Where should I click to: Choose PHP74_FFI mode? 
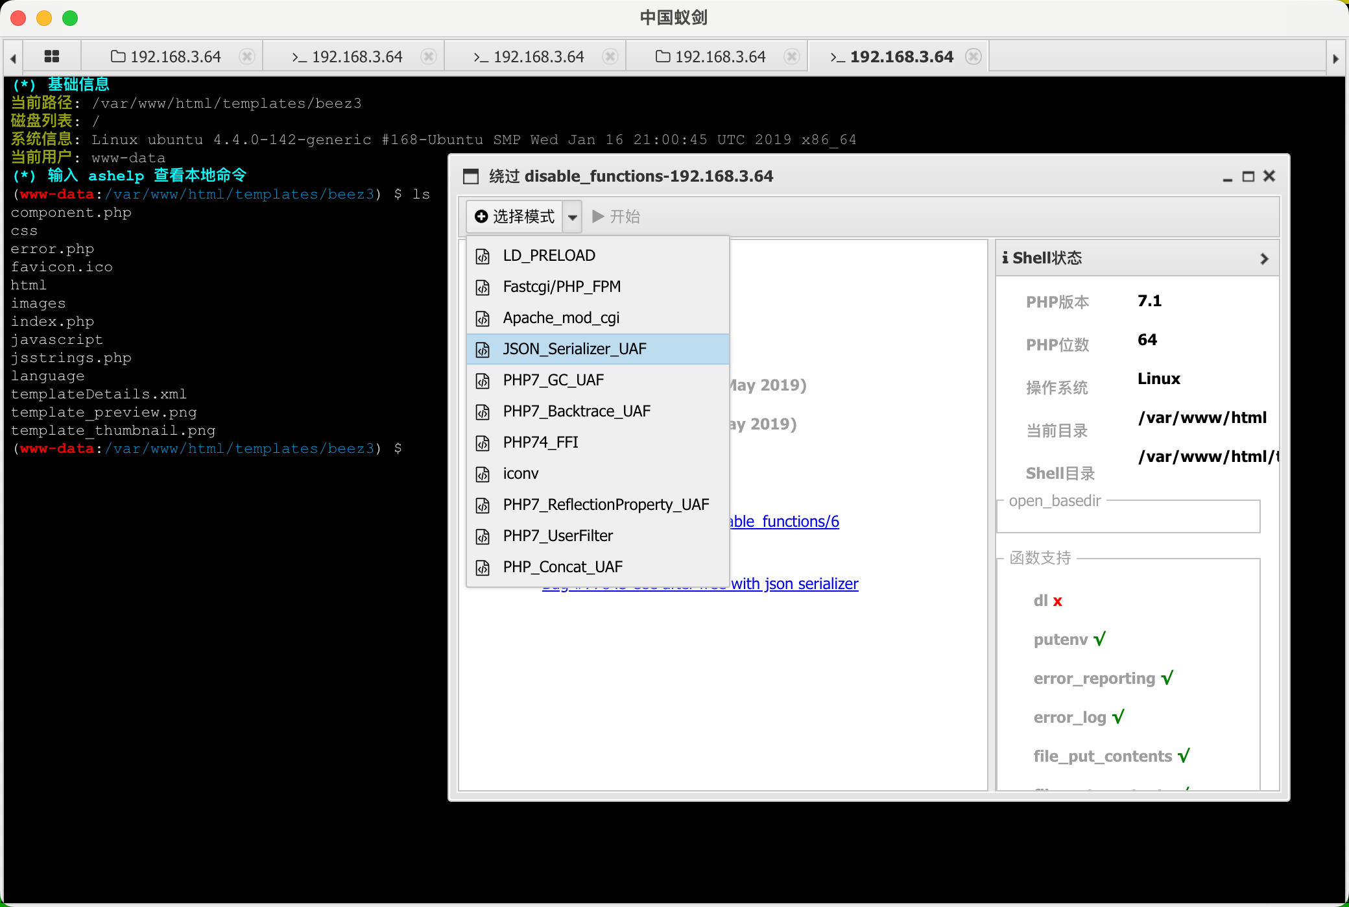tap(598, 442)
